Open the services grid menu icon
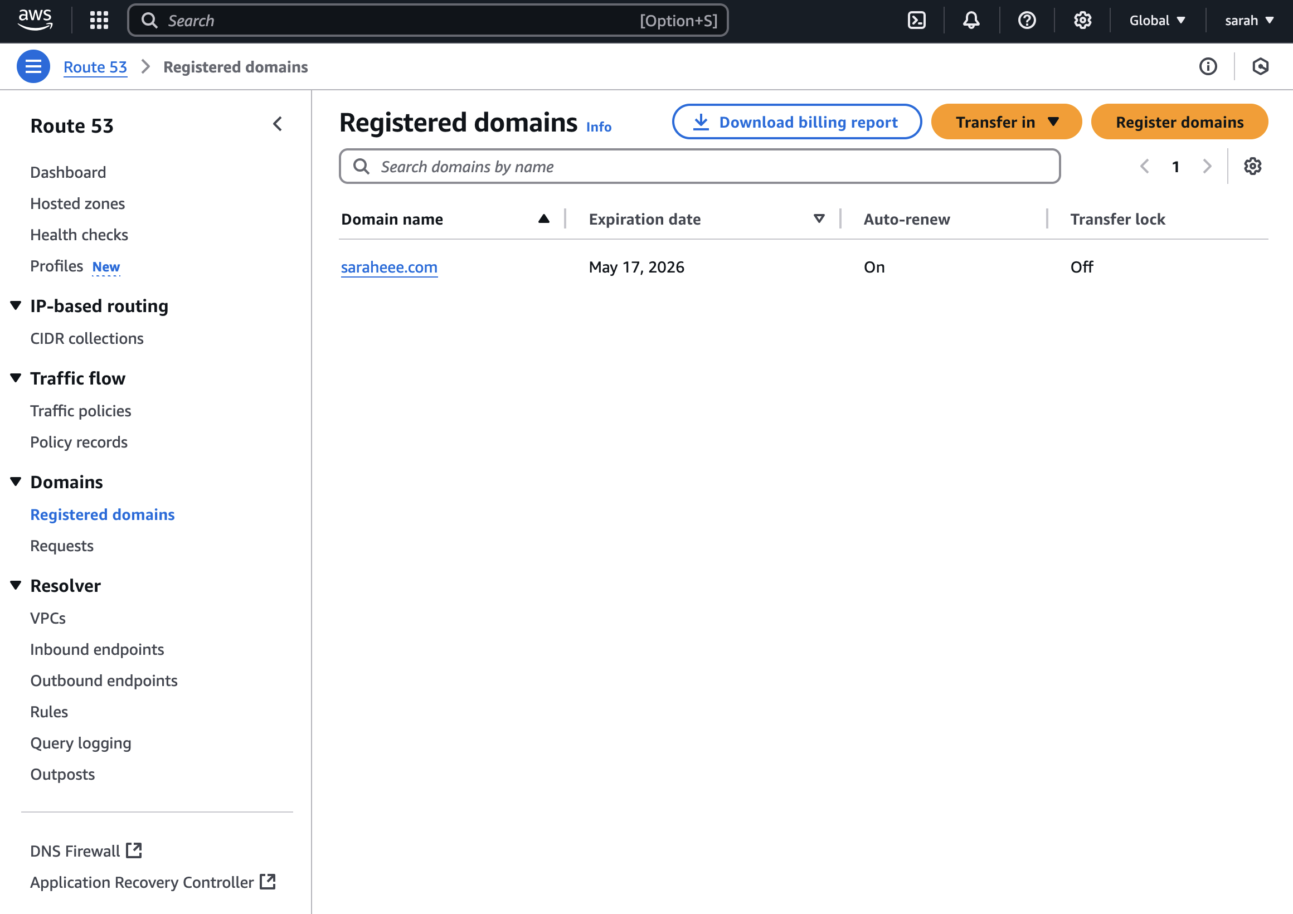The image size is (1293, 914). coord(99,21)
